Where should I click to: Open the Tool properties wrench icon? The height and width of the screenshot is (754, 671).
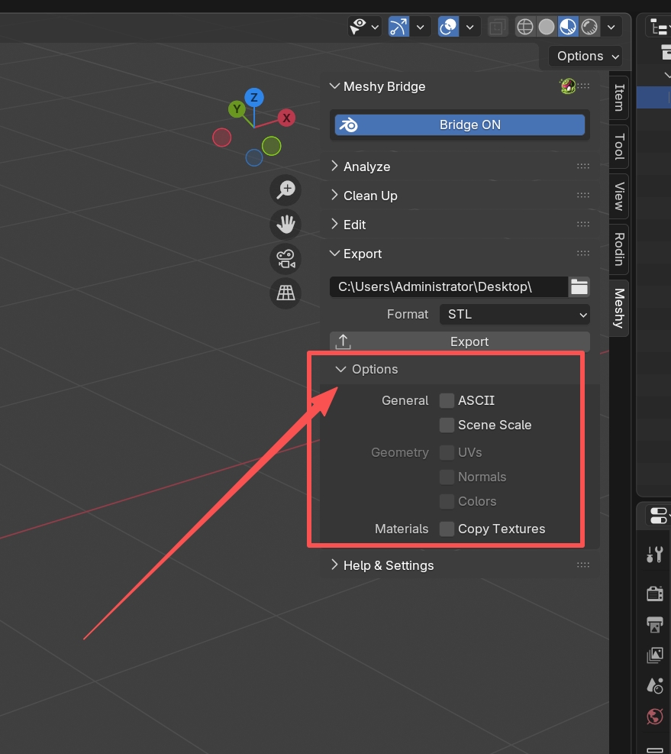654,555
